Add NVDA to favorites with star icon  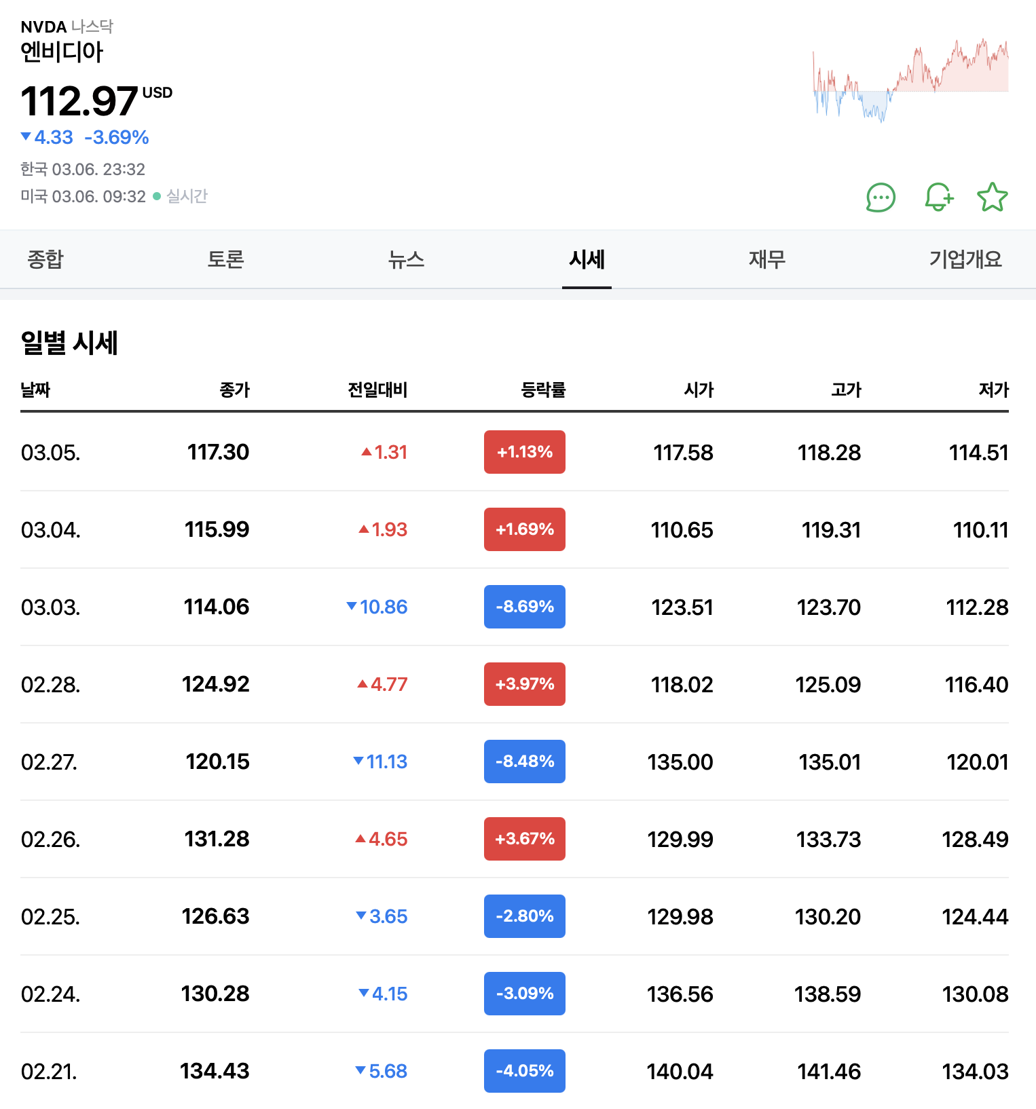[x=993, y=198]
